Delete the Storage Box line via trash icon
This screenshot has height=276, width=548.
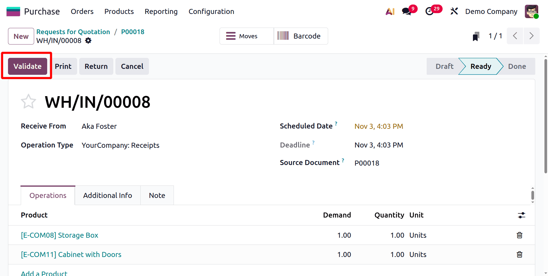tap(519, 235)
